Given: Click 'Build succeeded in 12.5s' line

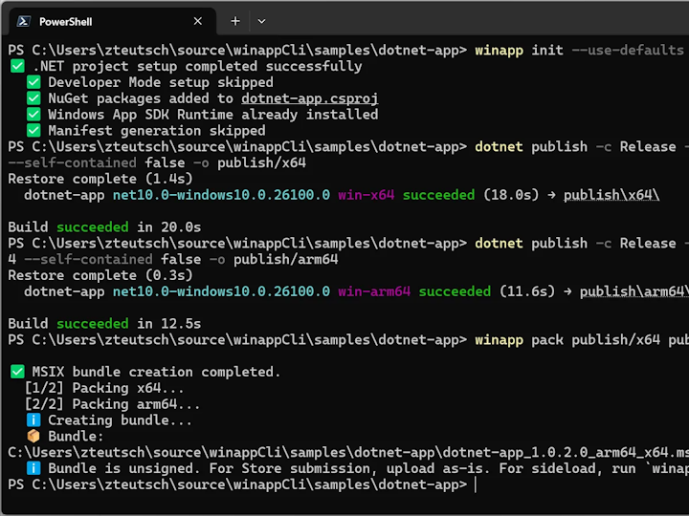Looking at the screenshot, I should pos(104,324).
